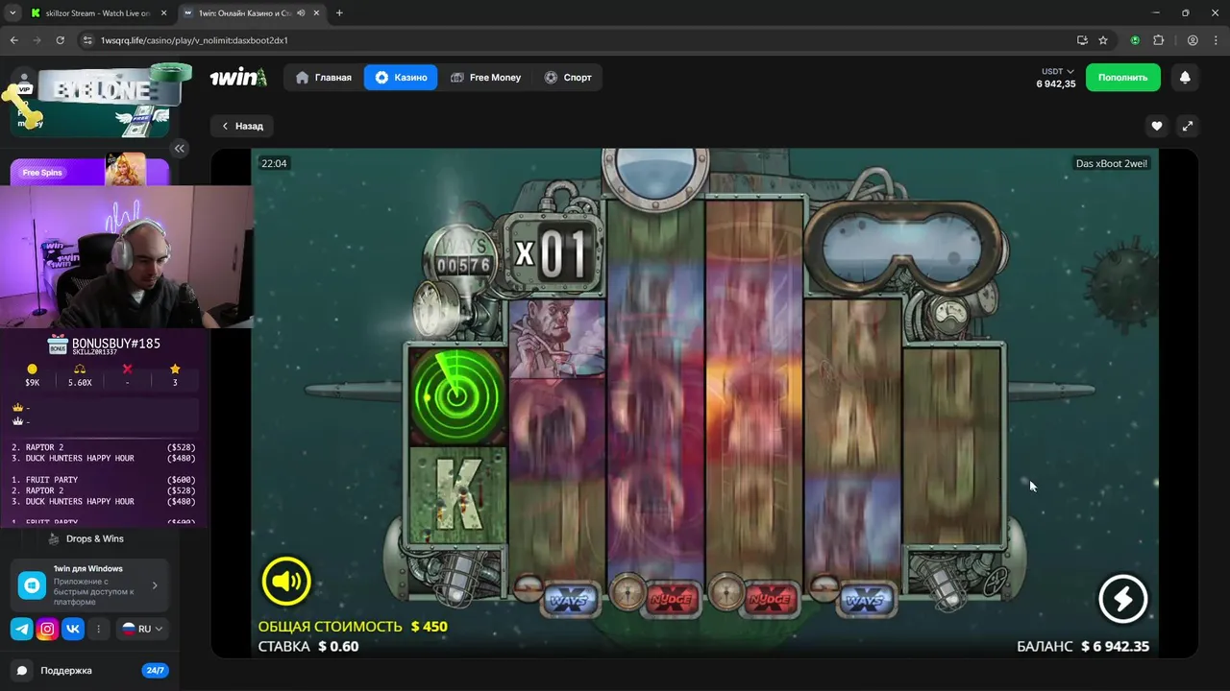Expand the game to fullscreen
Image resolution: width=1230 pixels, height=691 pixels.
(1187, 126)
